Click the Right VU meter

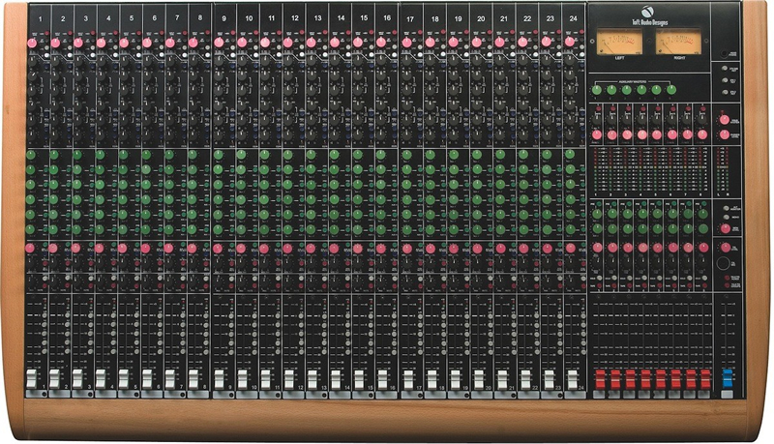coord(679,42)
